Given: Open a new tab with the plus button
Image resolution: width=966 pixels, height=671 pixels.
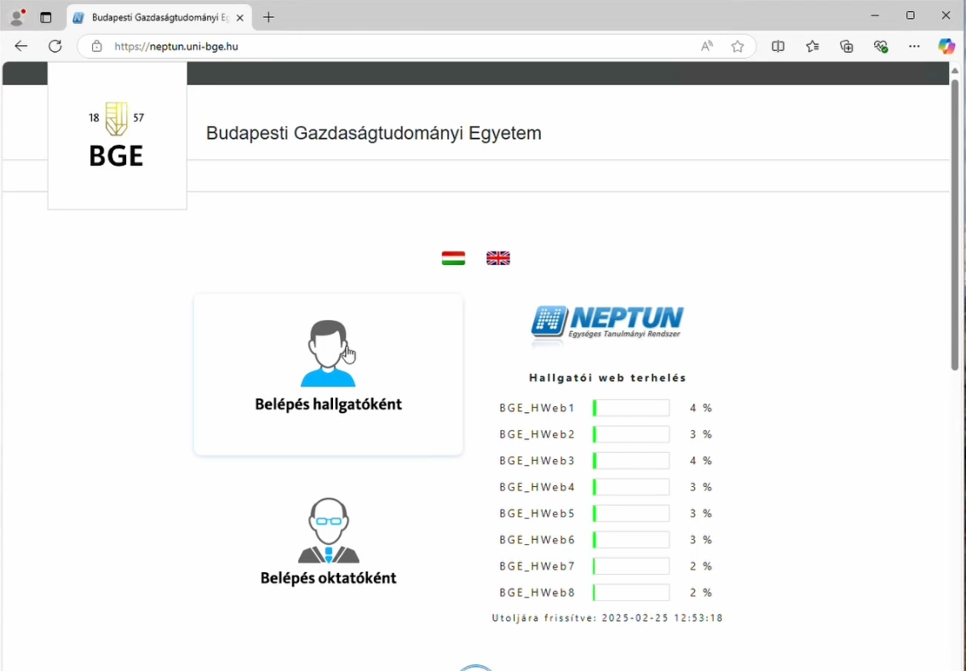Looking at the screenshot, I should (268, 17).
